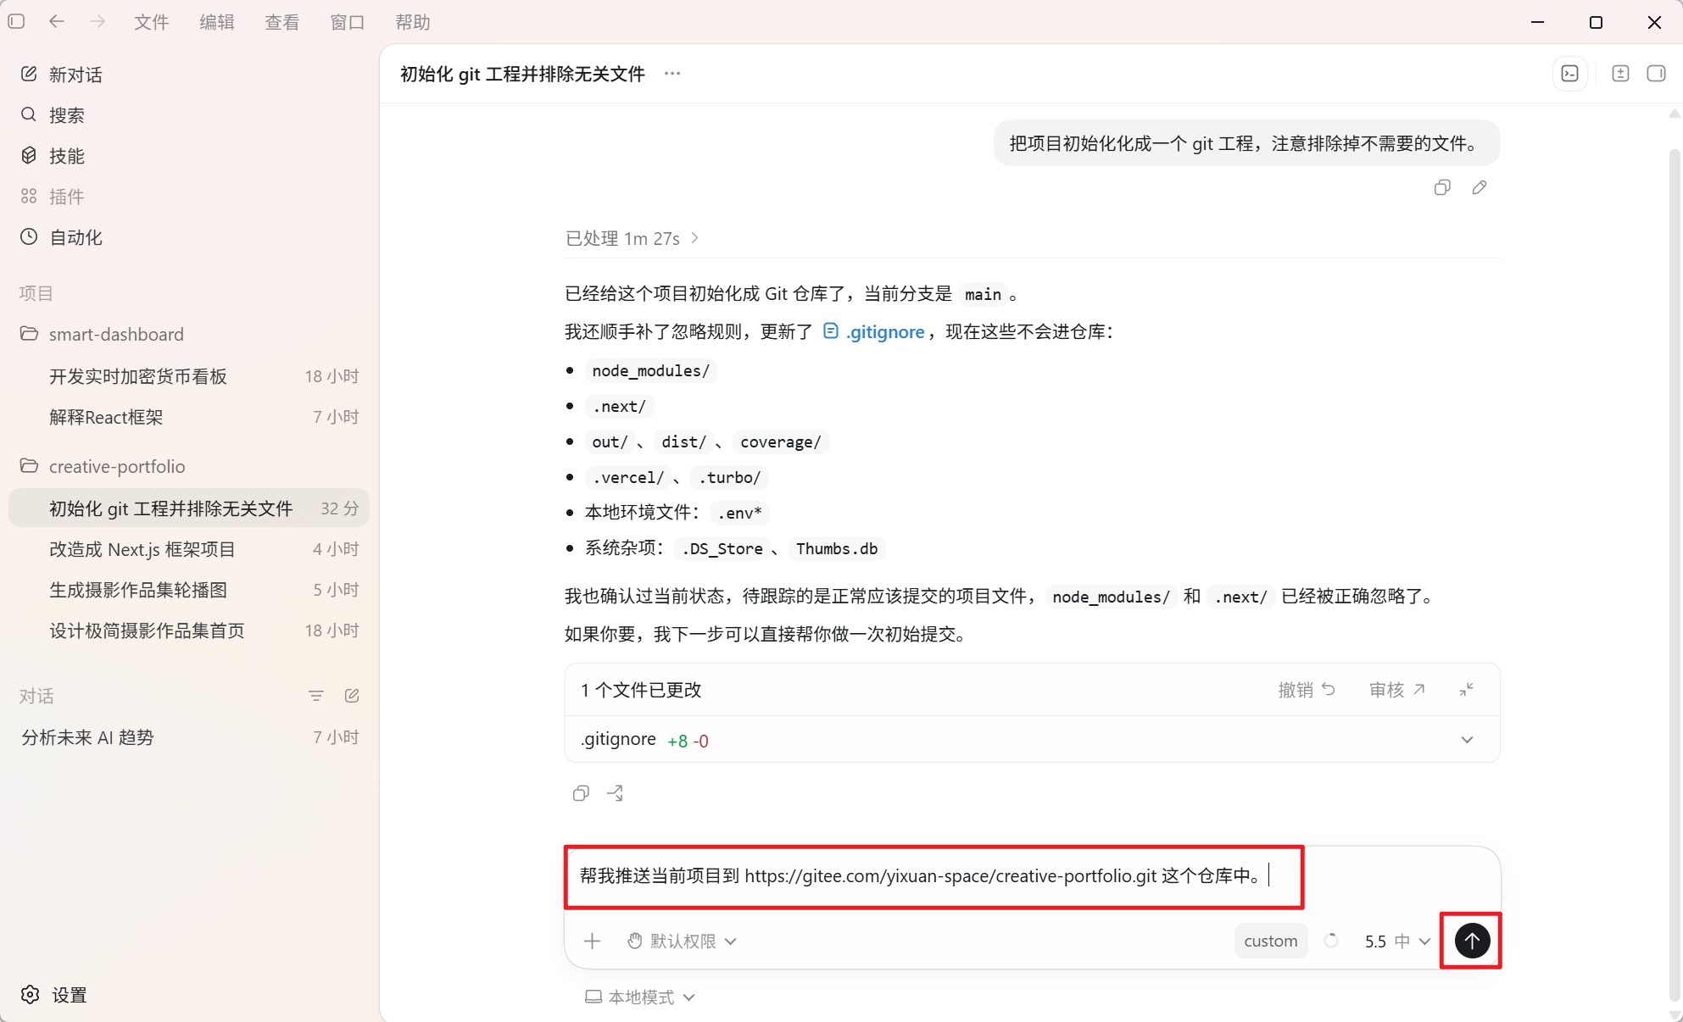
Task: Click the custom model tag
Action: [1271, 941]
